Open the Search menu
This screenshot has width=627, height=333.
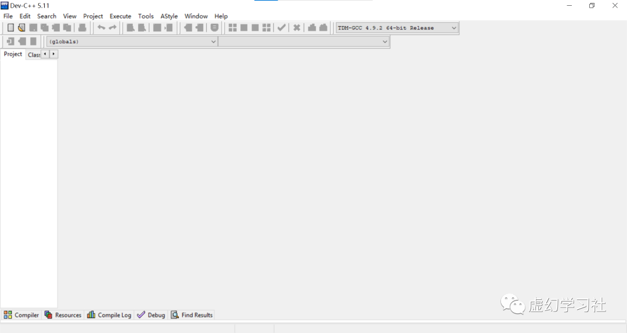pos(47,16)
